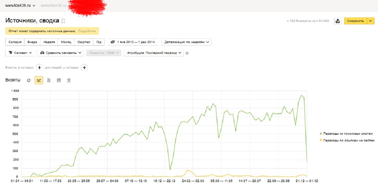
Task: Select Месяц period tab
Action: [x=66, y=42]
